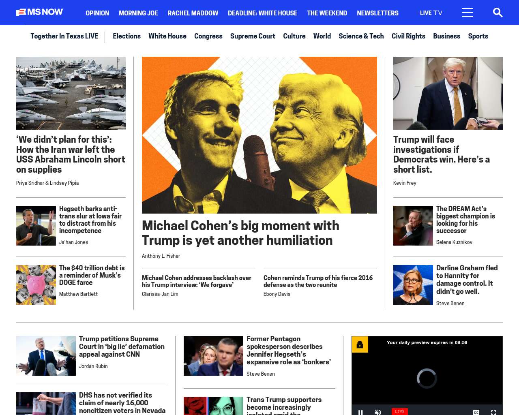This screenshot has height=415, width=519.
Task: Read $40 trillion debt DOGE article
Action: pyautogui.click(x=92, y=275)
